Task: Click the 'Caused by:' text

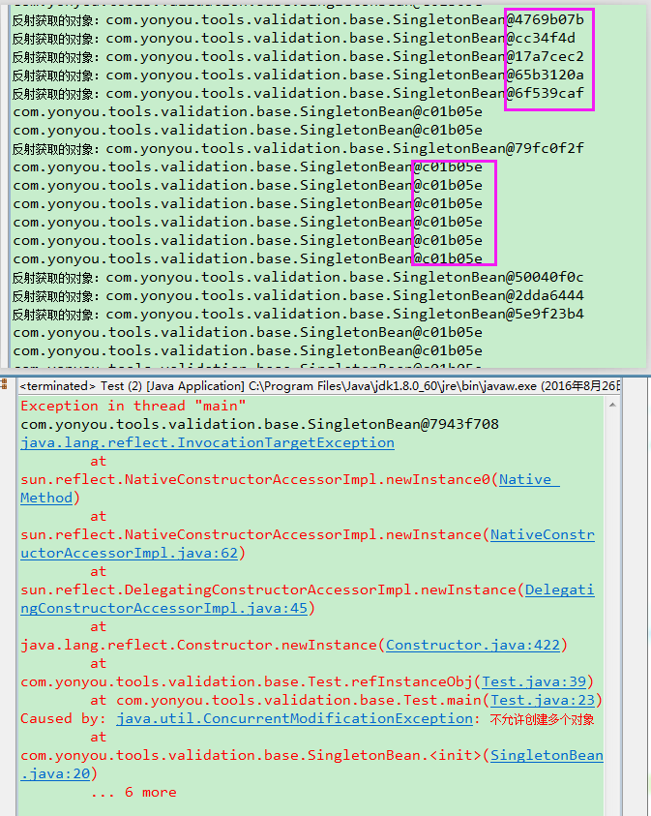Action: point(64,718)
